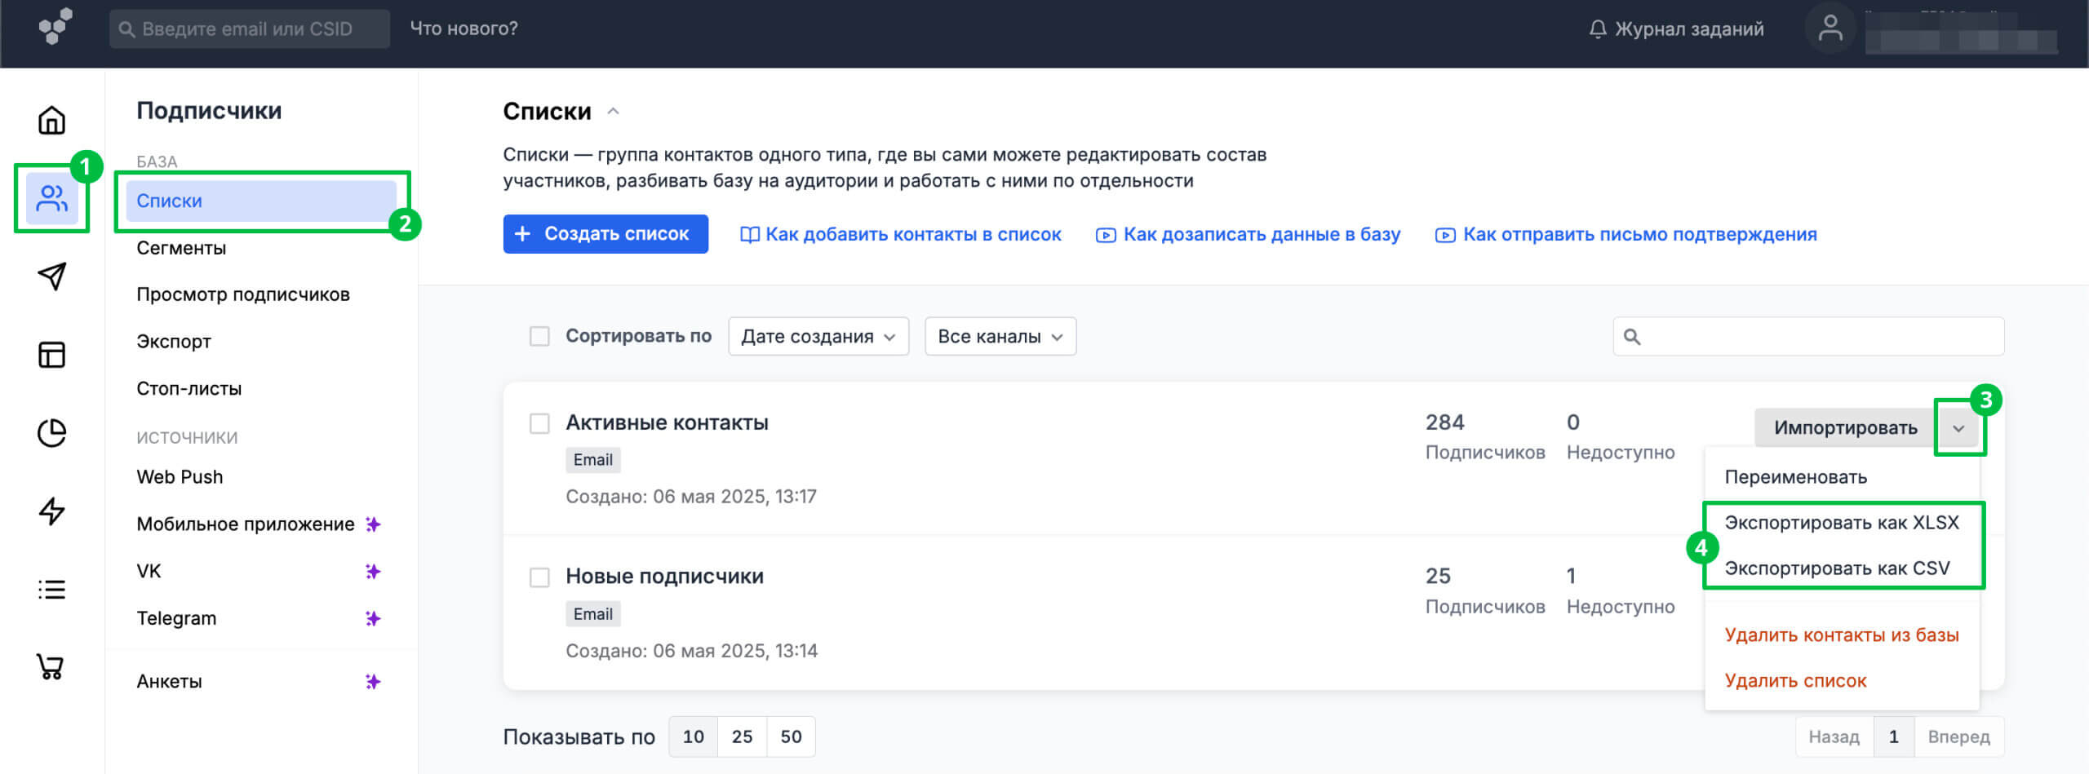This screenshot has width=2089, height=774.
Task: Click the Создать список button
Action: pyautogui.click(x=605, y=234)
